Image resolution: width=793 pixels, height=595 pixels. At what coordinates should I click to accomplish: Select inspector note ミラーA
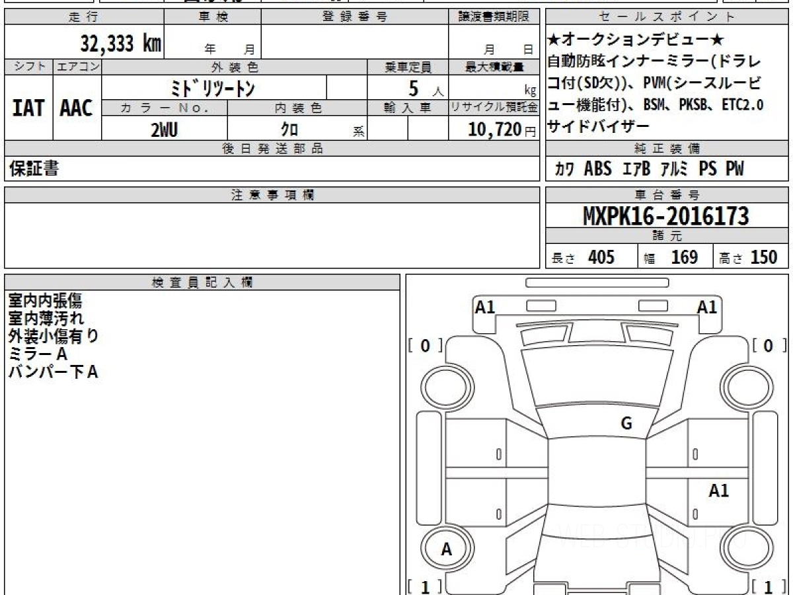point(38,354)
